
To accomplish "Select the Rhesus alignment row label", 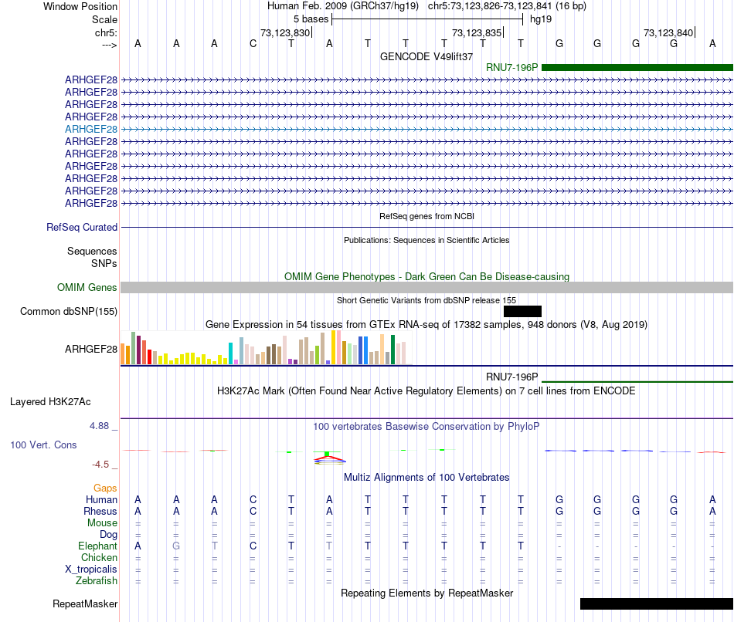I will (100, 511).
